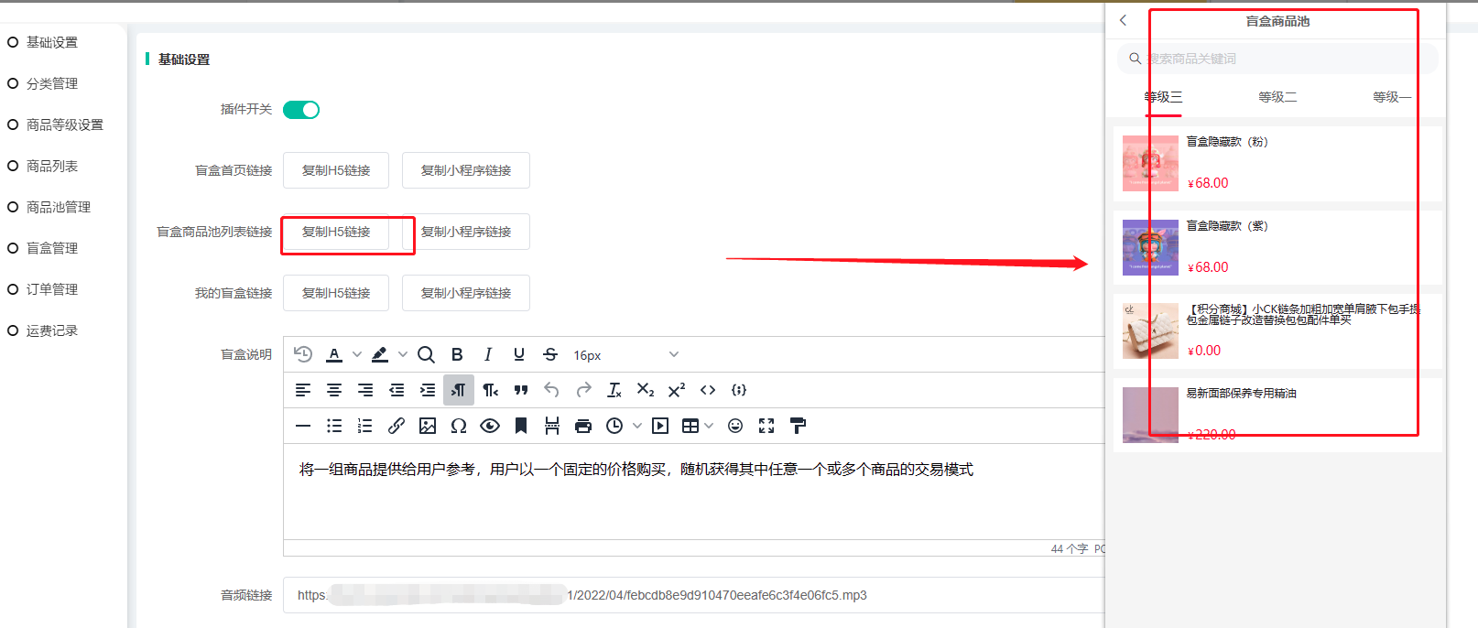Apply the highlight background color marker

(380, 354)
